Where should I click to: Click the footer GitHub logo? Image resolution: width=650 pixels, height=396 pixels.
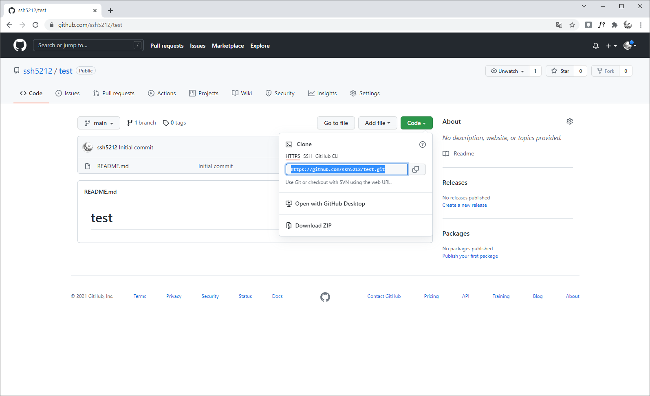click(x=325, y=297)
